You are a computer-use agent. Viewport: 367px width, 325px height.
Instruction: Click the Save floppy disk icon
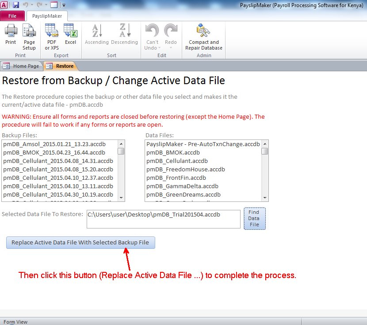coord(16,5)
